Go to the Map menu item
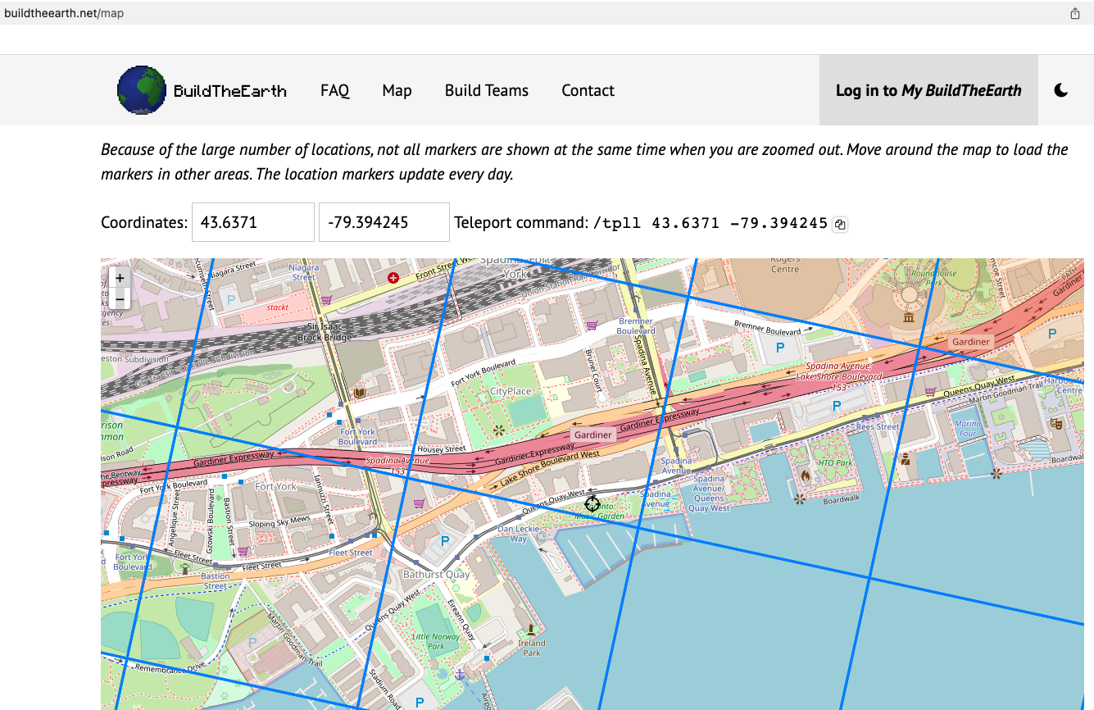 click(397, 90)
